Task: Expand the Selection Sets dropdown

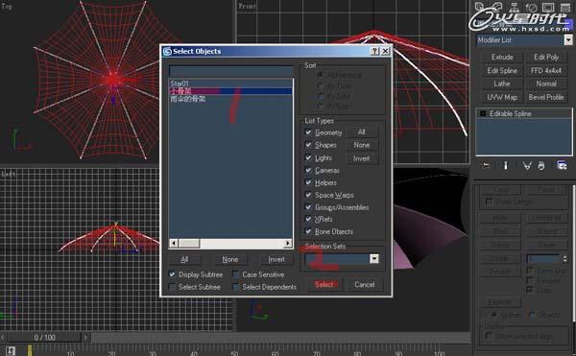Action: click(x=374, y=259)
